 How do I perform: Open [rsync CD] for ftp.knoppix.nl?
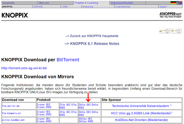43,112
